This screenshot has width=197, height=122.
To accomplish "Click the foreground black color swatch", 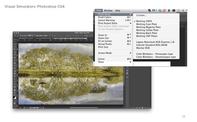I will pyautogui.click(x=14, y=97).
